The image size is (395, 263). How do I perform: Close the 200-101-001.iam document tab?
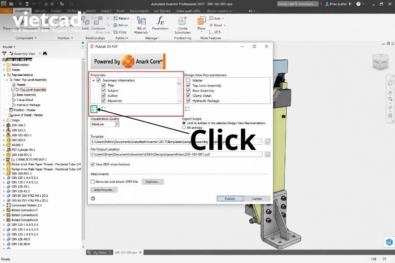click(x=140, y=252)
